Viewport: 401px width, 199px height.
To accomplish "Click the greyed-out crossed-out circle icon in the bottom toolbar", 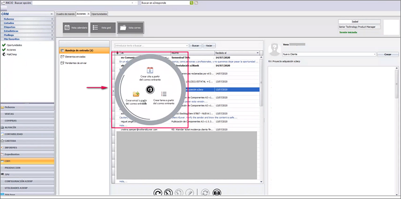I will 179,193.
